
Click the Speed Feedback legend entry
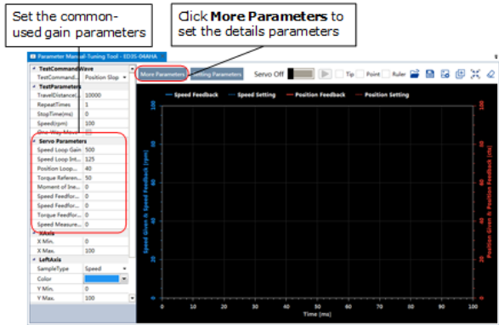(192, 94)
